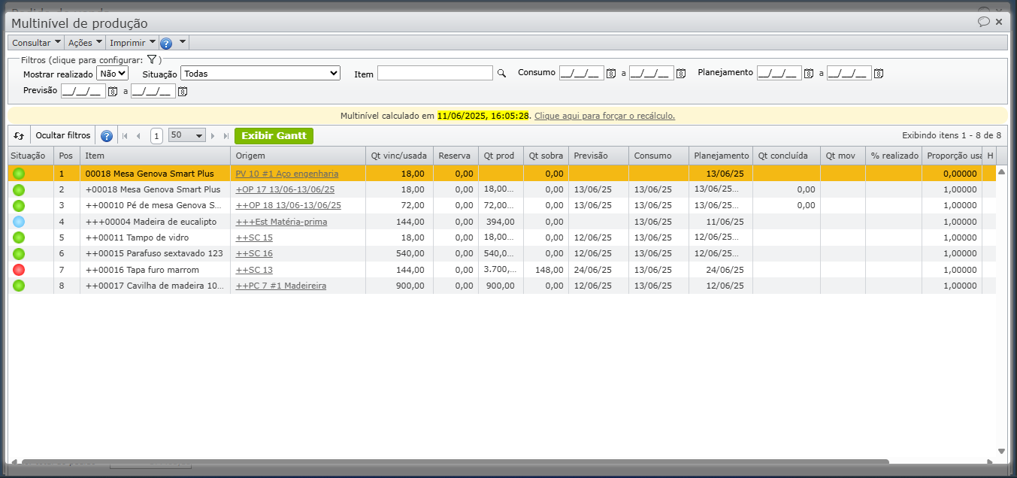Click the force recalculation link
The width and height of the screenshot is (1017, 478).
(604, 116)
